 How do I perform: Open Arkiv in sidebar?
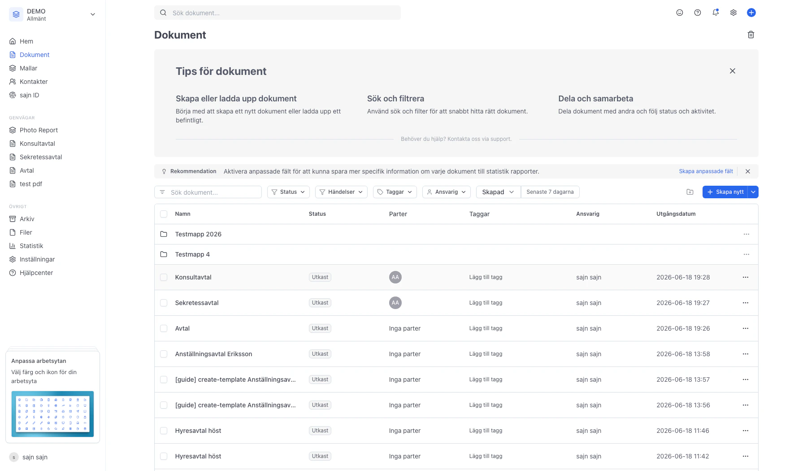(27, 219)
